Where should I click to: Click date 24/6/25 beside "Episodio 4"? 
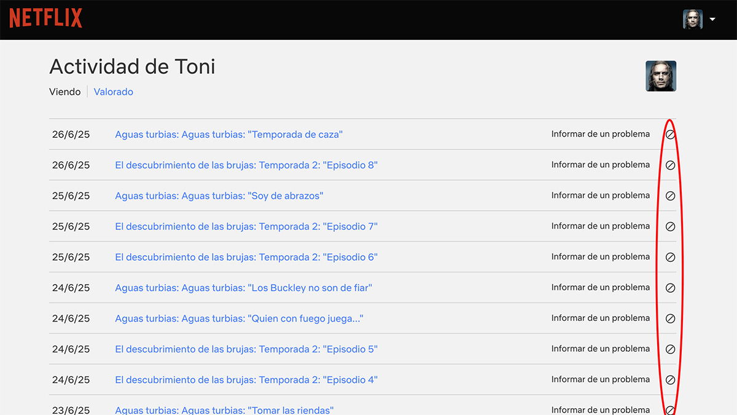(71, 380)
